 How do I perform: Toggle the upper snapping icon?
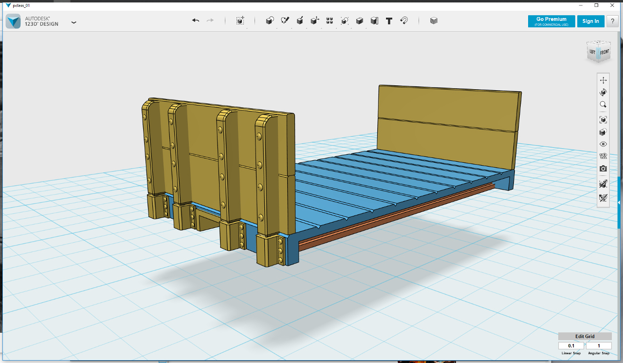coord(603,184)
